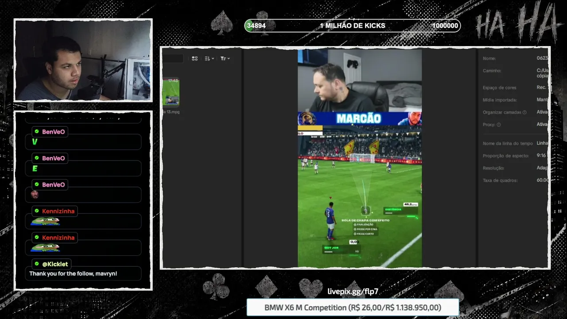Click the Nome da linha do tempo label

(508, 144)
